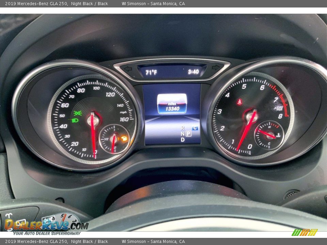Click the 8 mark on the tachometer

point(280,116)
